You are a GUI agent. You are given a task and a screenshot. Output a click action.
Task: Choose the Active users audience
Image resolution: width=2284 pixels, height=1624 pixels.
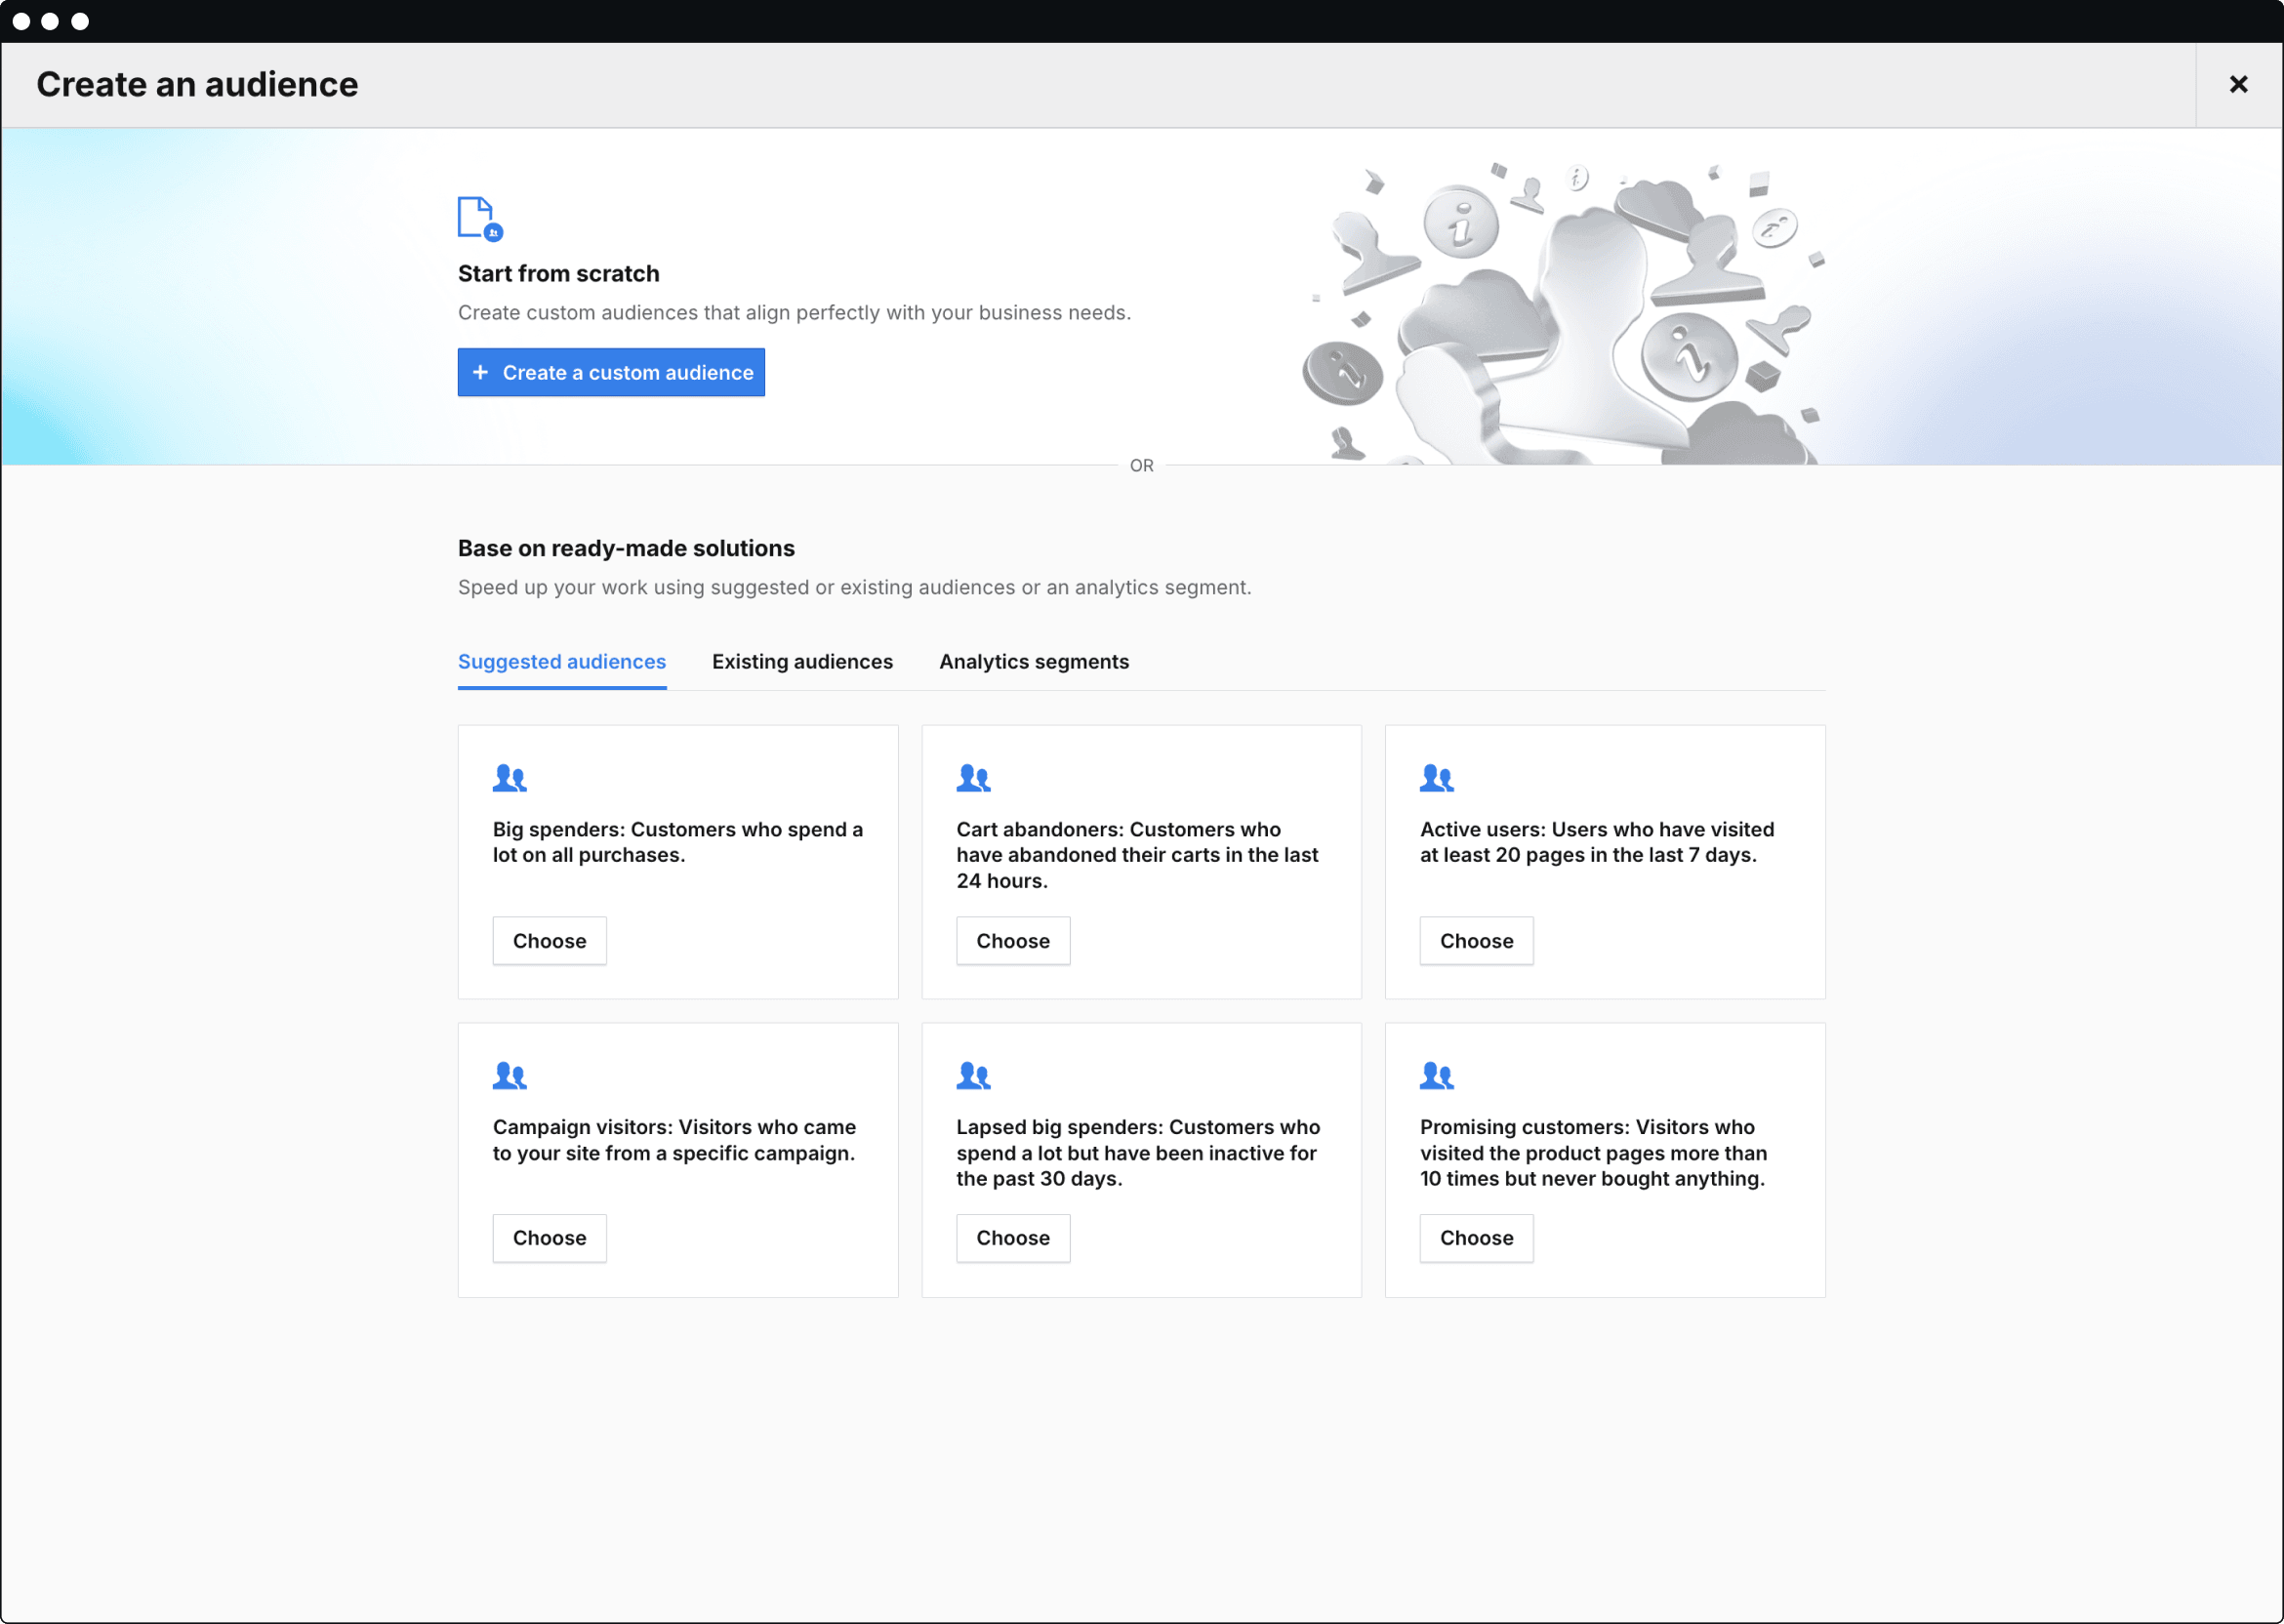1478,940
